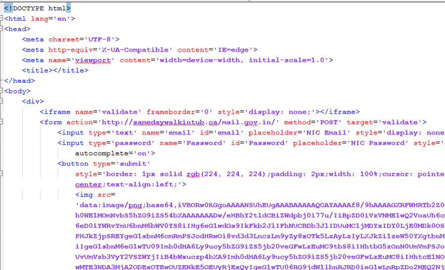Click the opening head tag text
Viewport: 445px width, 270px height.
pyautogui.click(x=17, y=29)
